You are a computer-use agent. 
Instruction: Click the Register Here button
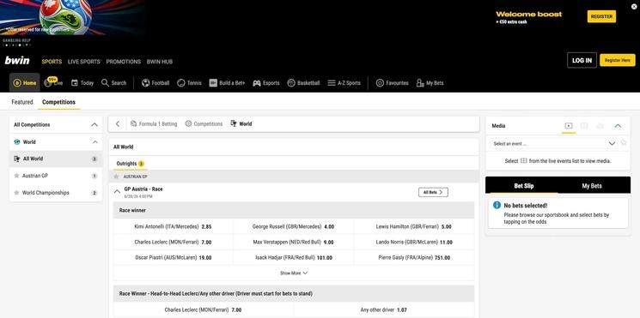(617, 60)
